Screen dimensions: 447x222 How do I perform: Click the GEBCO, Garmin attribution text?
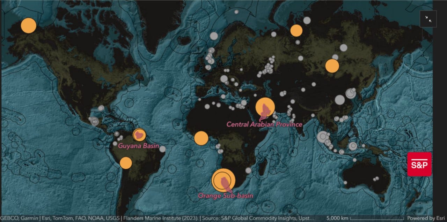(19, 218)
